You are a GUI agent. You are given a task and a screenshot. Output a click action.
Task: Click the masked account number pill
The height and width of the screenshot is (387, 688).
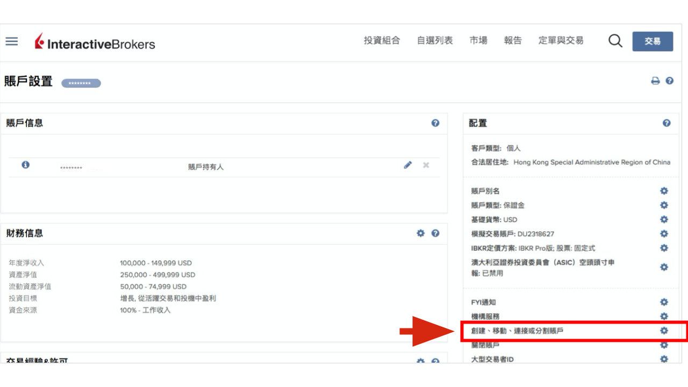coord(81,83)
